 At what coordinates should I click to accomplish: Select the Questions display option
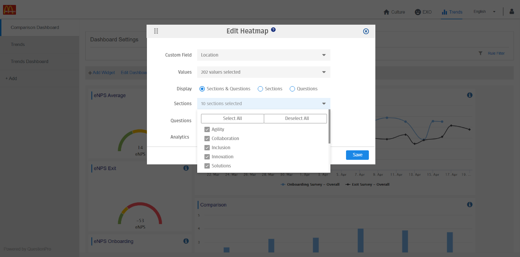(x=292, y=88)
